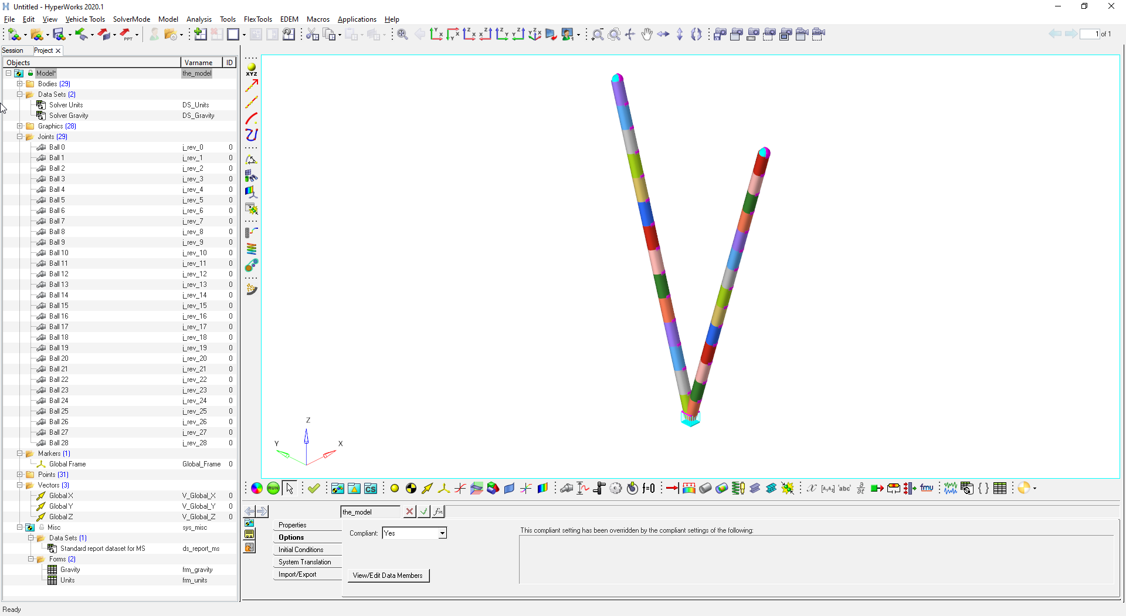Click the model varname input field

(x=370, y=512)
